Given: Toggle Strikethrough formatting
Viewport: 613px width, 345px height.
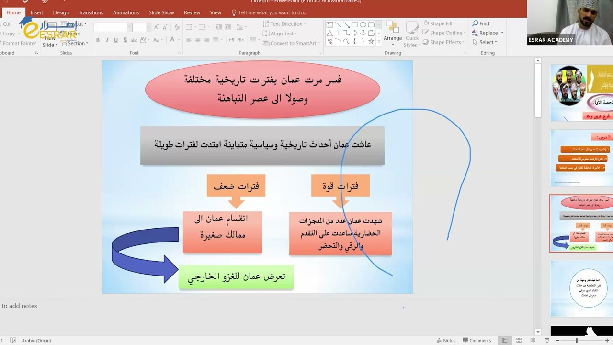Looking at the screenshot, I should [x=135, y=40].
